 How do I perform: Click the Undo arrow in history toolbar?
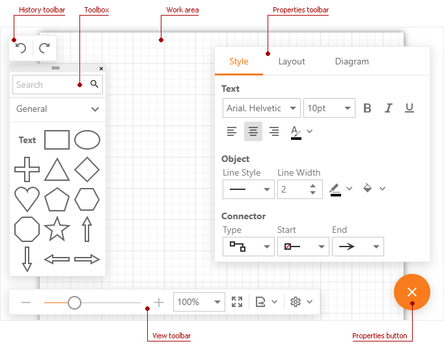(21, 48)
